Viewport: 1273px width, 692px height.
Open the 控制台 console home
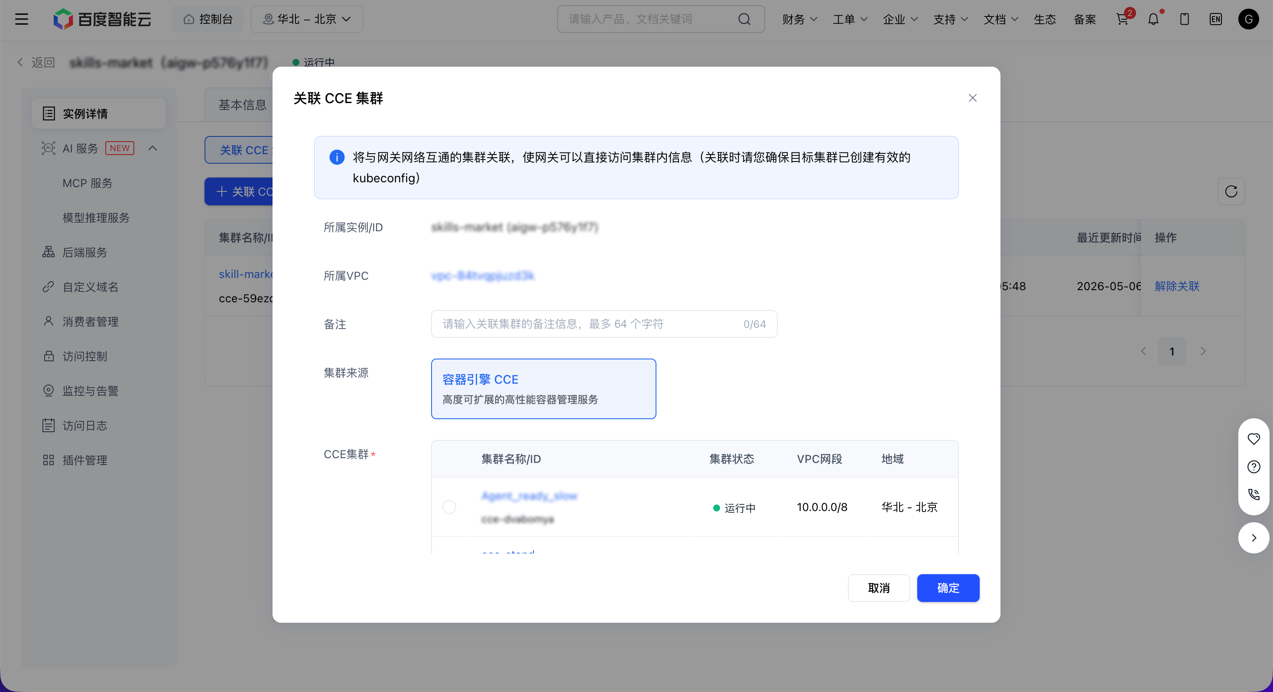pos(208,19)
